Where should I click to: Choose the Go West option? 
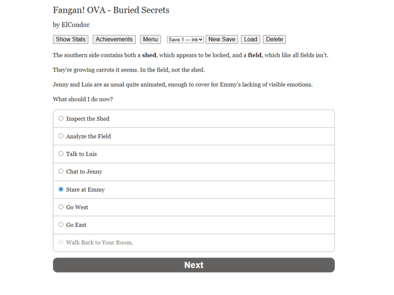(x=61, y=207)
